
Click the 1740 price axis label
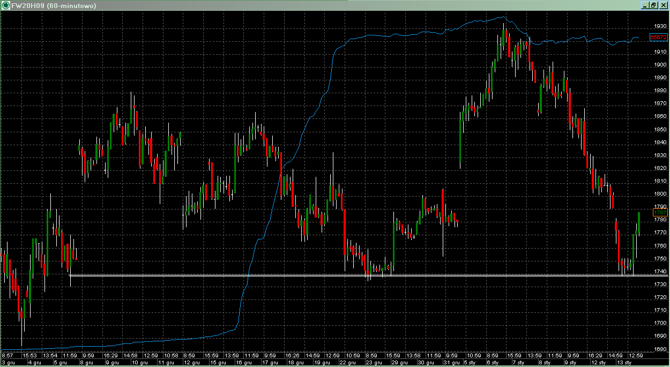coord(660,272)
